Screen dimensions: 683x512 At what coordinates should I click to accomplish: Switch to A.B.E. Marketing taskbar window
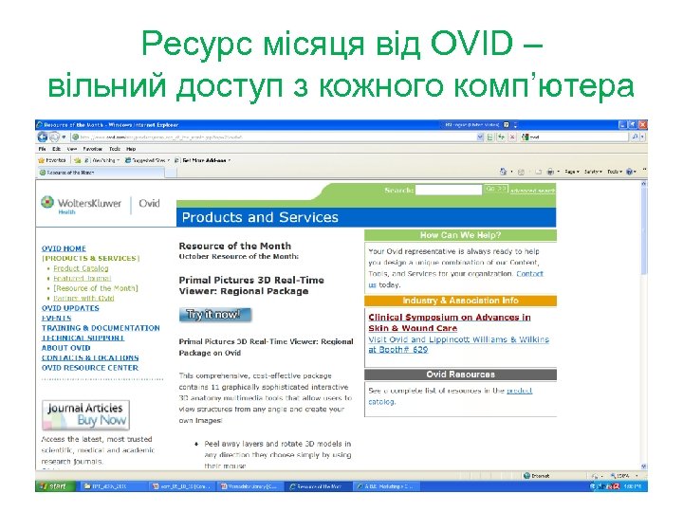(387, 486)
